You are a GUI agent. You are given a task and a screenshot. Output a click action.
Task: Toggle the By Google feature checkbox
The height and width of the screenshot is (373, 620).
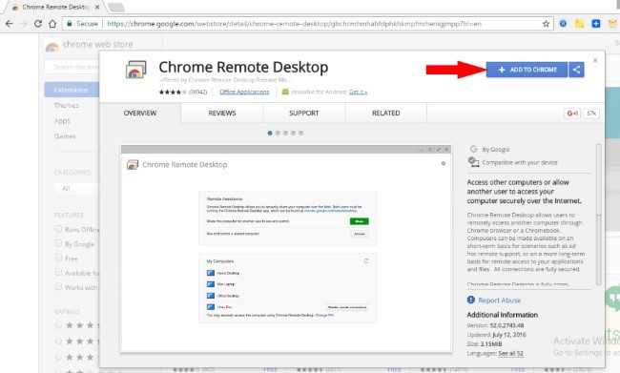point(58,243)
